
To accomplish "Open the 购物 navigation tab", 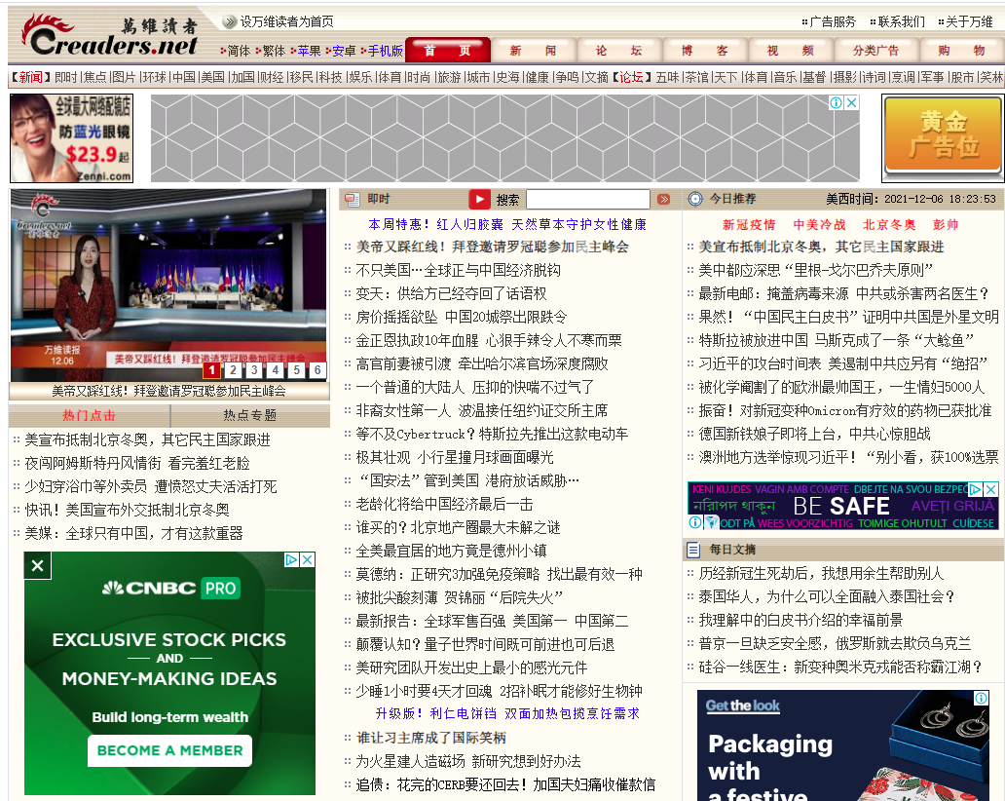I will [961, 50].
